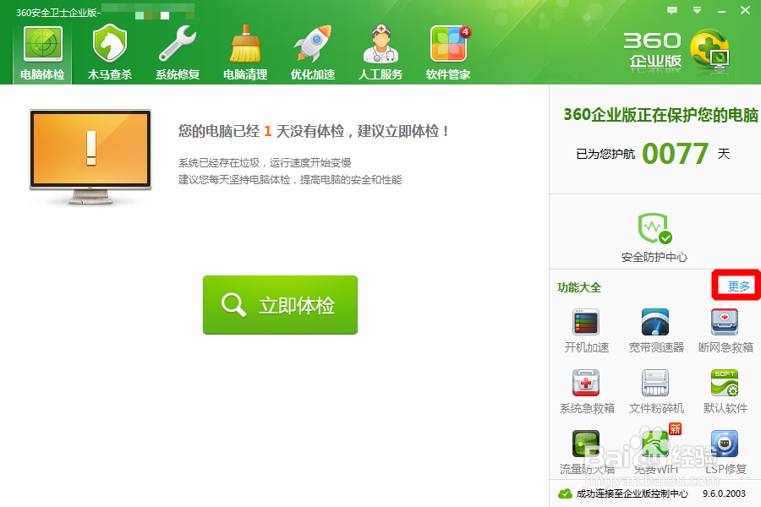Viewport: 761px width, 507px height.
Task: Click status text 成功连接至企业版控制中心
Action: [x=632, y=493]
